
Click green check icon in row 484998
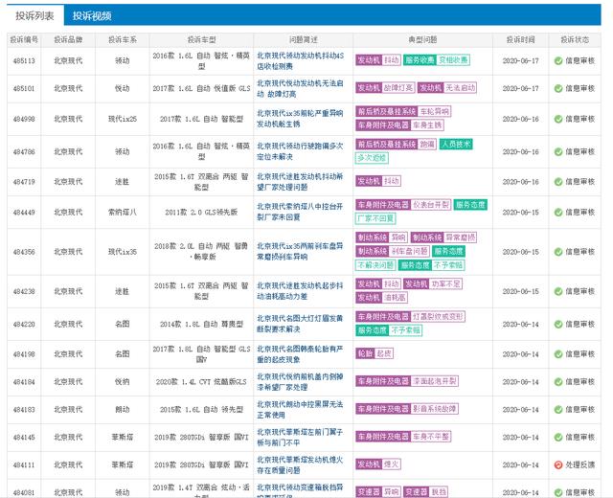558,119
